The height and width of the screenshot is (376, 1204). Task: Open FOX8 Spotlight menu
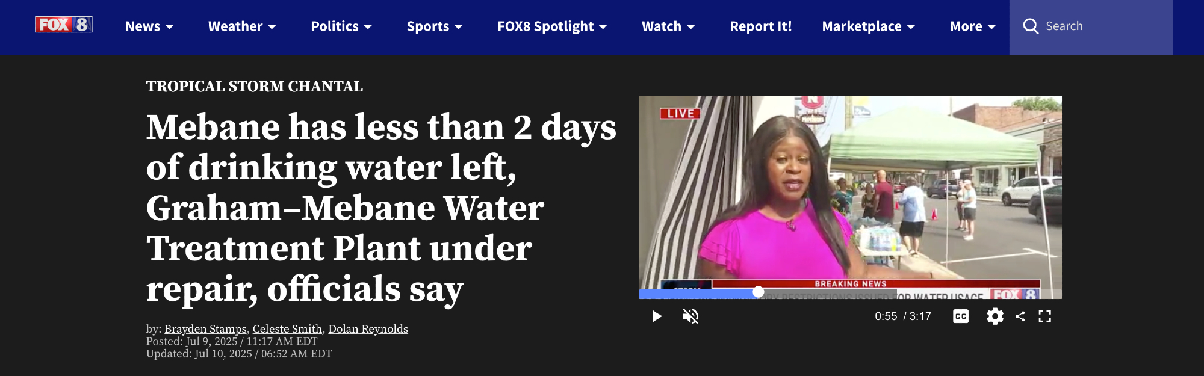552,26
